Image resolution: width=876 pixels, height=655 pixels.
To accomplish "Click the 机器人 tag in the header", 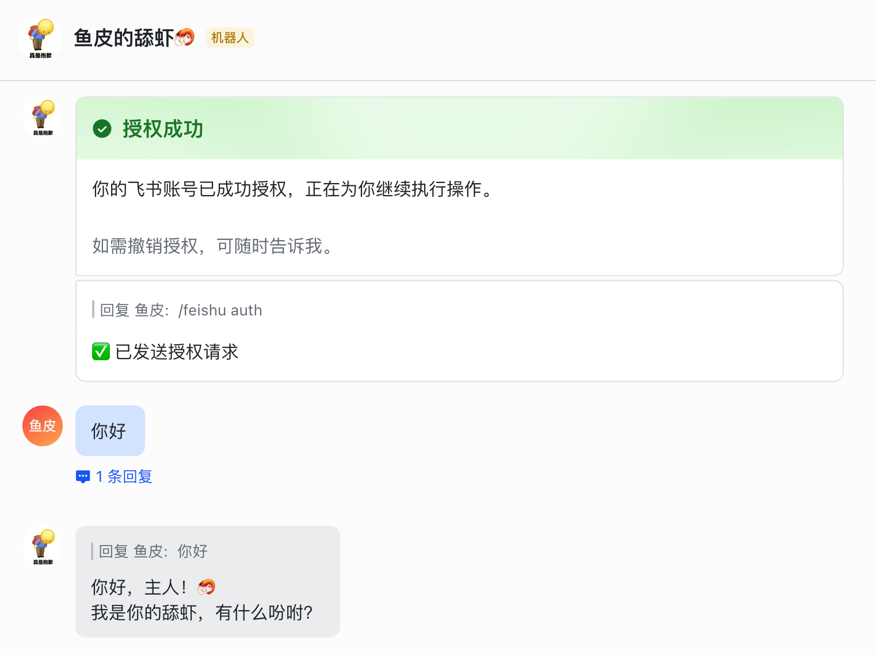I will point(230,38).
